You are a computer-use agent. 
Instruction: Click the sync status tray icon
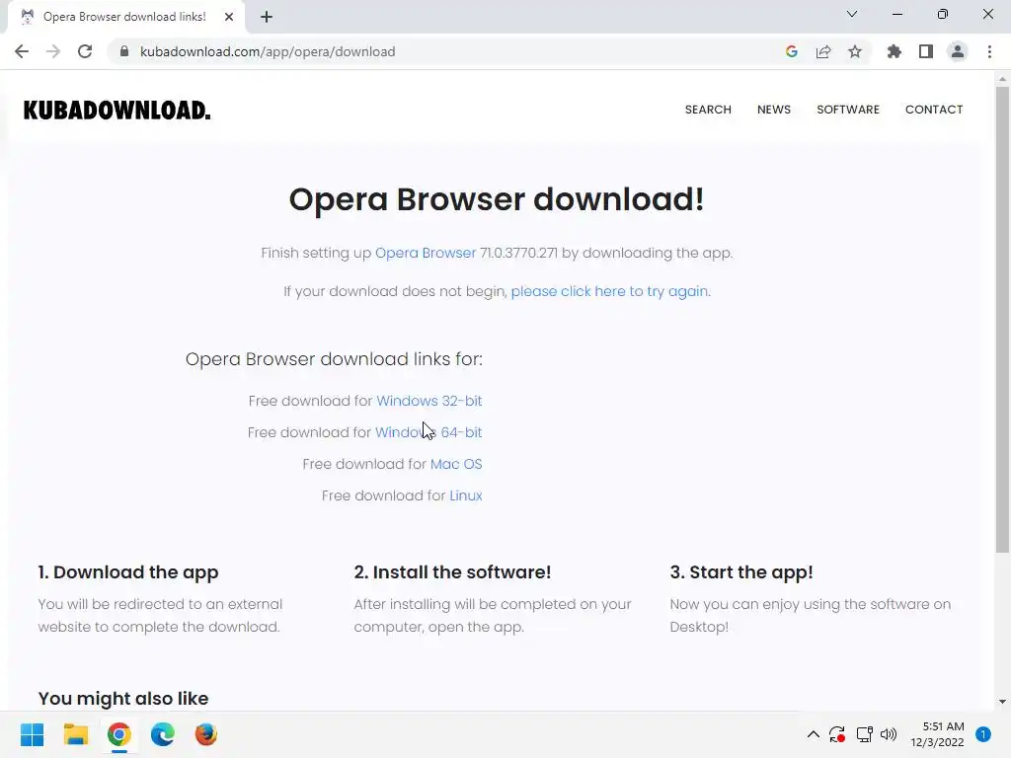pos(837,734)
